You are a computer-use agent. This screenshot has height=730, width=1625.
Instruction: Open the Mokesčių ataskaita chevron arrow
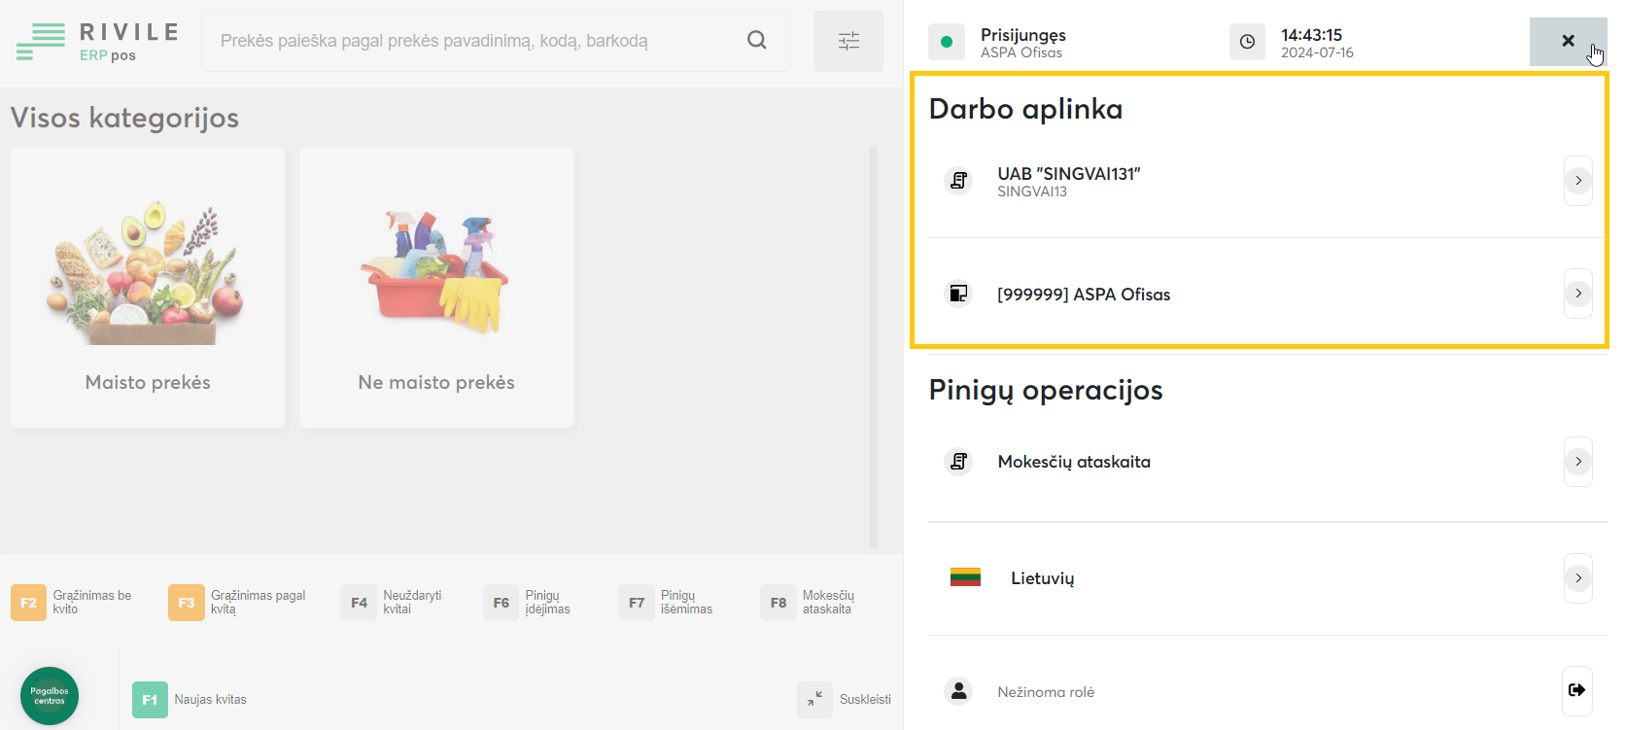(x=1577, y=462)
